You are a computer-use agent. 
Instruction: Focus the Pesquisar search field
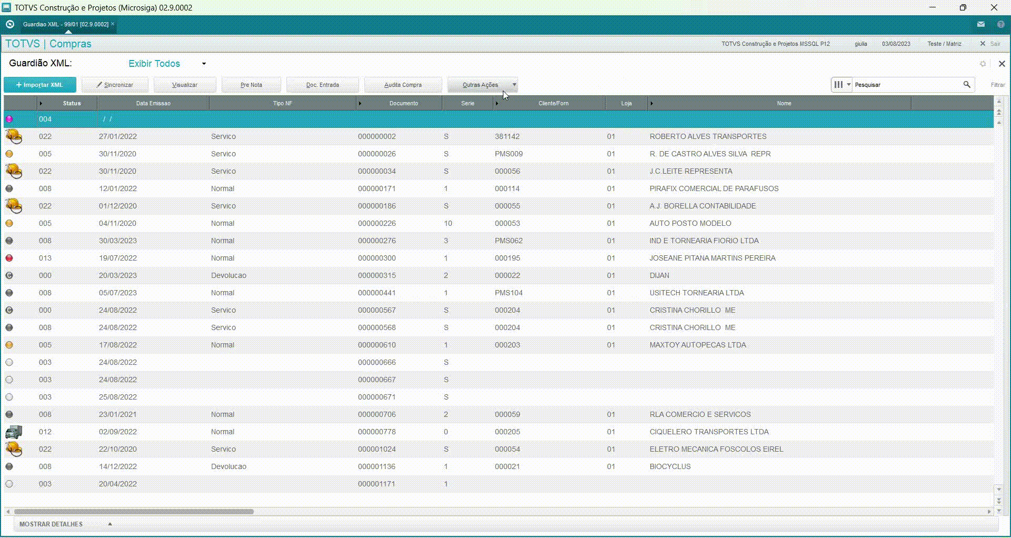[x=907, y=85]
